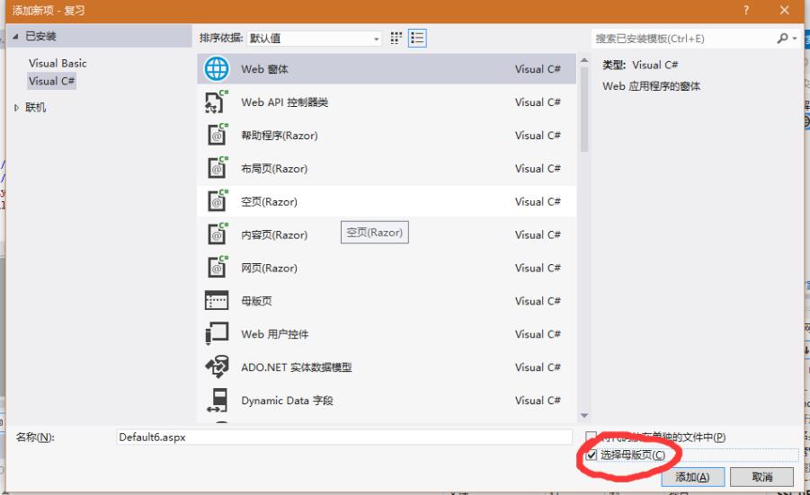Switch to small icons grid view
The height and width of the screenshot is (495, 810).
396,39
